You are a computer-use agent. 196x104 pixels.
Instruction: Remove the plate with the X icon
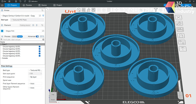pos(178,17)
